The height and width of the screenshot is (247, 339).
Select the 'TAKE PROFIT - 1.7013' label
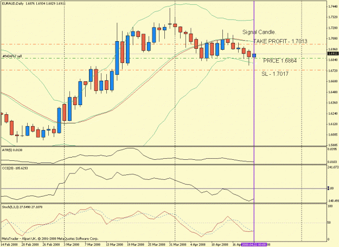[x=280, y=41]
